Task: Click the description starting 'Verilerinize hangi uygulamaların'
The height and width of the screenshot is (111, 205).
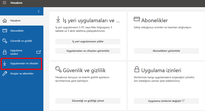Action: pyautogui.click(x=164, y=79)
